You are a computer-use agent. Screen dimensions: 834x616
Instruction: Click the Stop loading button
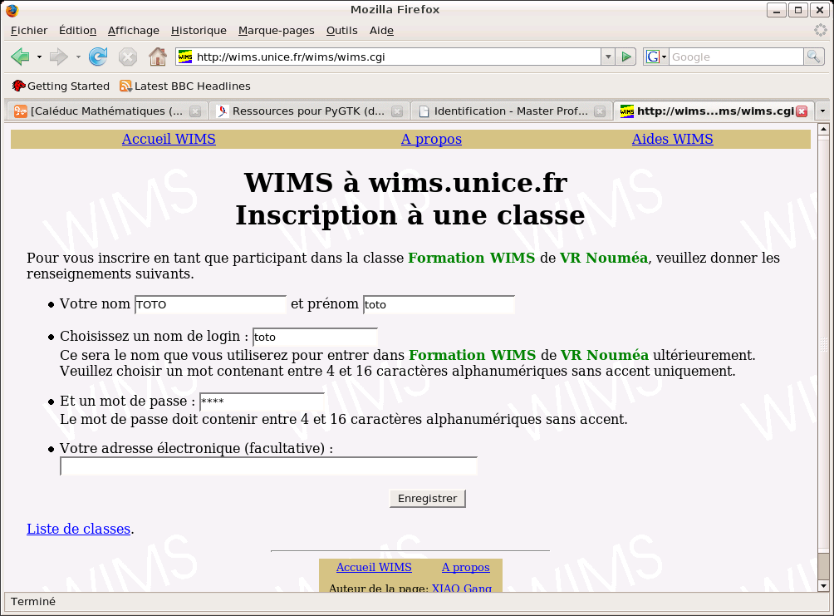point(128,57)
